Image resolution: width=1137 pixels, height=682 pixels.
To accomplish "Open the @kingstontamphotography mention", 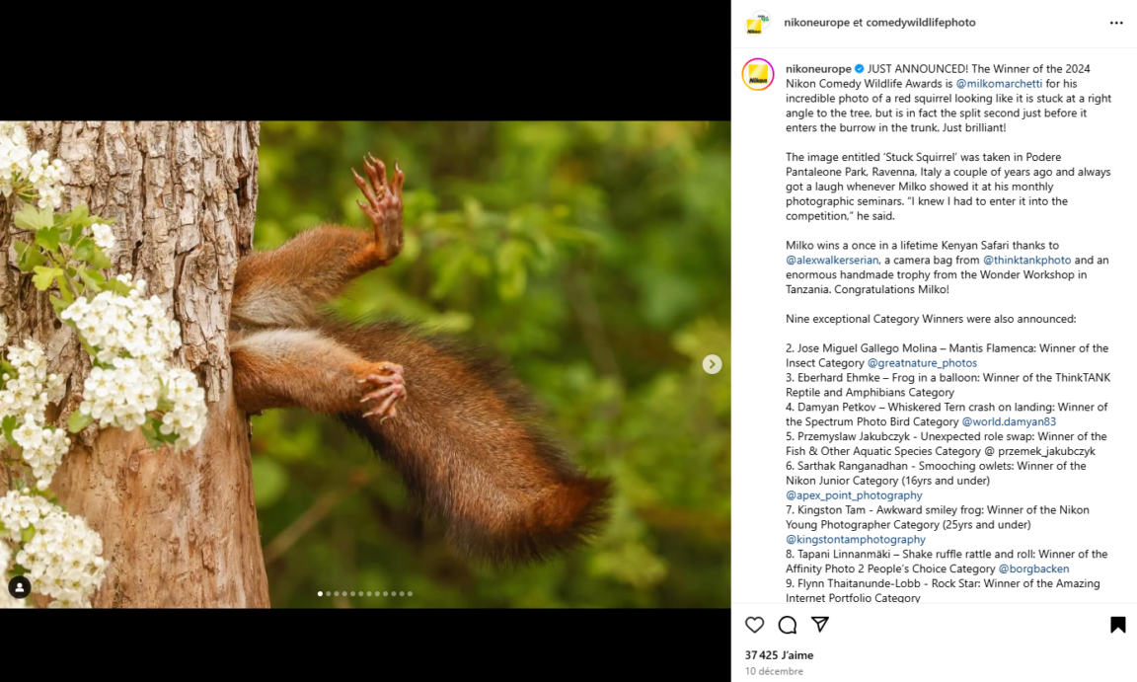I will point(856,540).
